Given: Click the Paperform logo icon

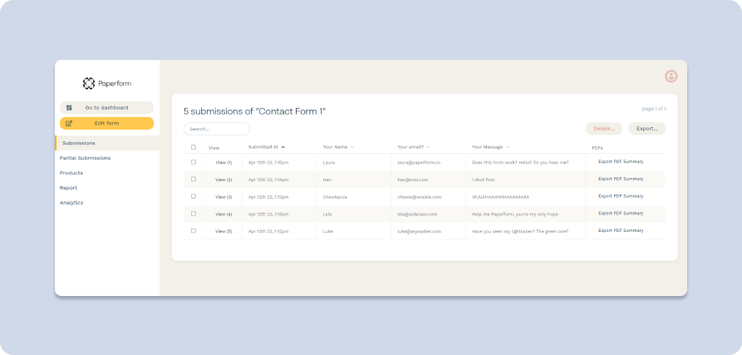Looking at the screenshot, I should [89, 83].
